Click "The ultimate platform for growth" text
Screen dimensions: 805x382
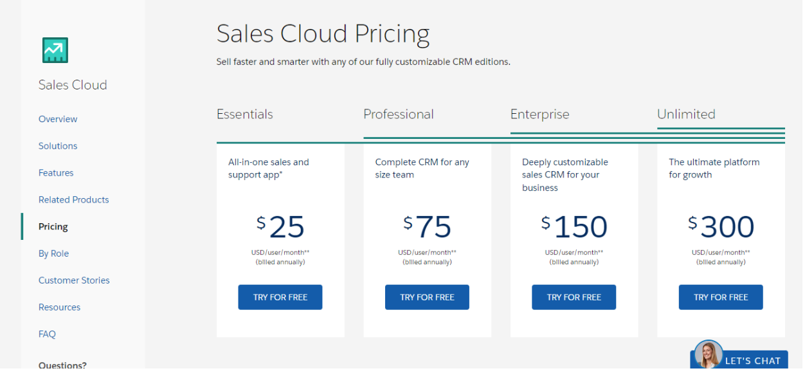tap(714, 168)
